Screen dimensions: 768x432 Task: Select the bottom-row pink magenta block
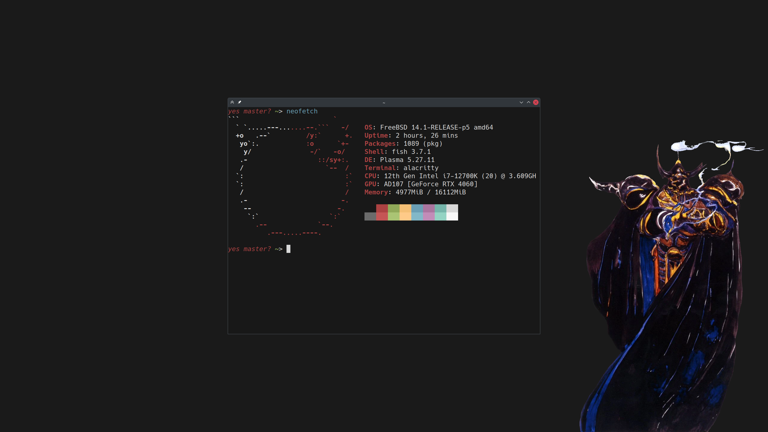point(429,216)
